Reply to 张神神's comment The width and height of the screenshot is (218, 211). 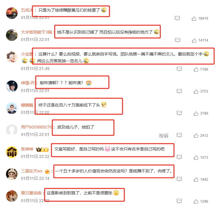point(179,157)
